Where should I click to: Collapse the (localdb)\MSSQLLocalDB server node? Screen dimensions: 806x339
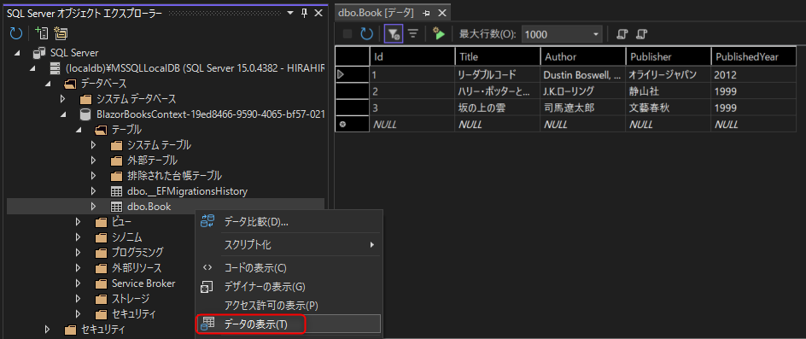pyautogui.click(x=33, y=68)
